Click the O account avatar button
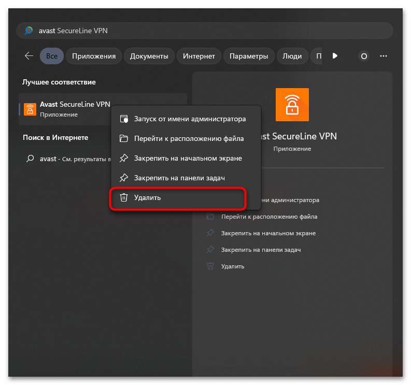 click(x=364, y=56)
